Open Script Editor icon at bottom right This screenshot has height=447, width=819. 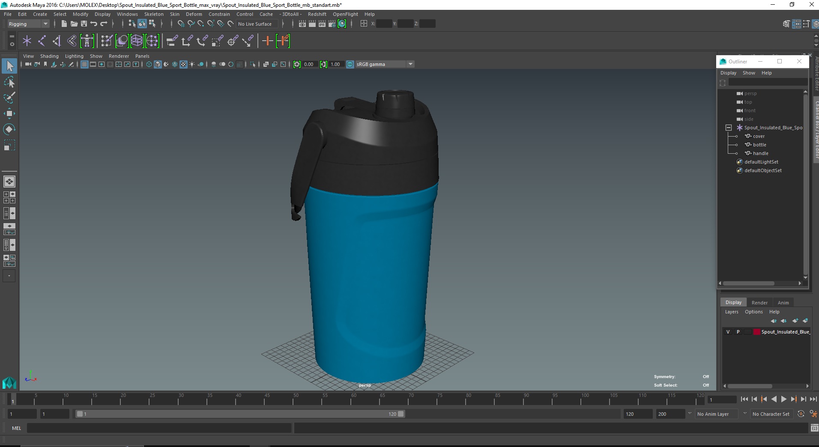click(x=814, y=428)
